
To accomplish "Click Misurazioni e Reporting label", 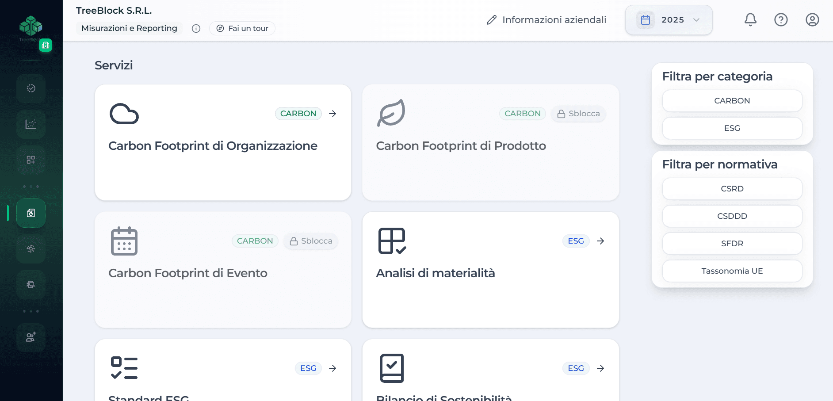I will coord(129,28).
